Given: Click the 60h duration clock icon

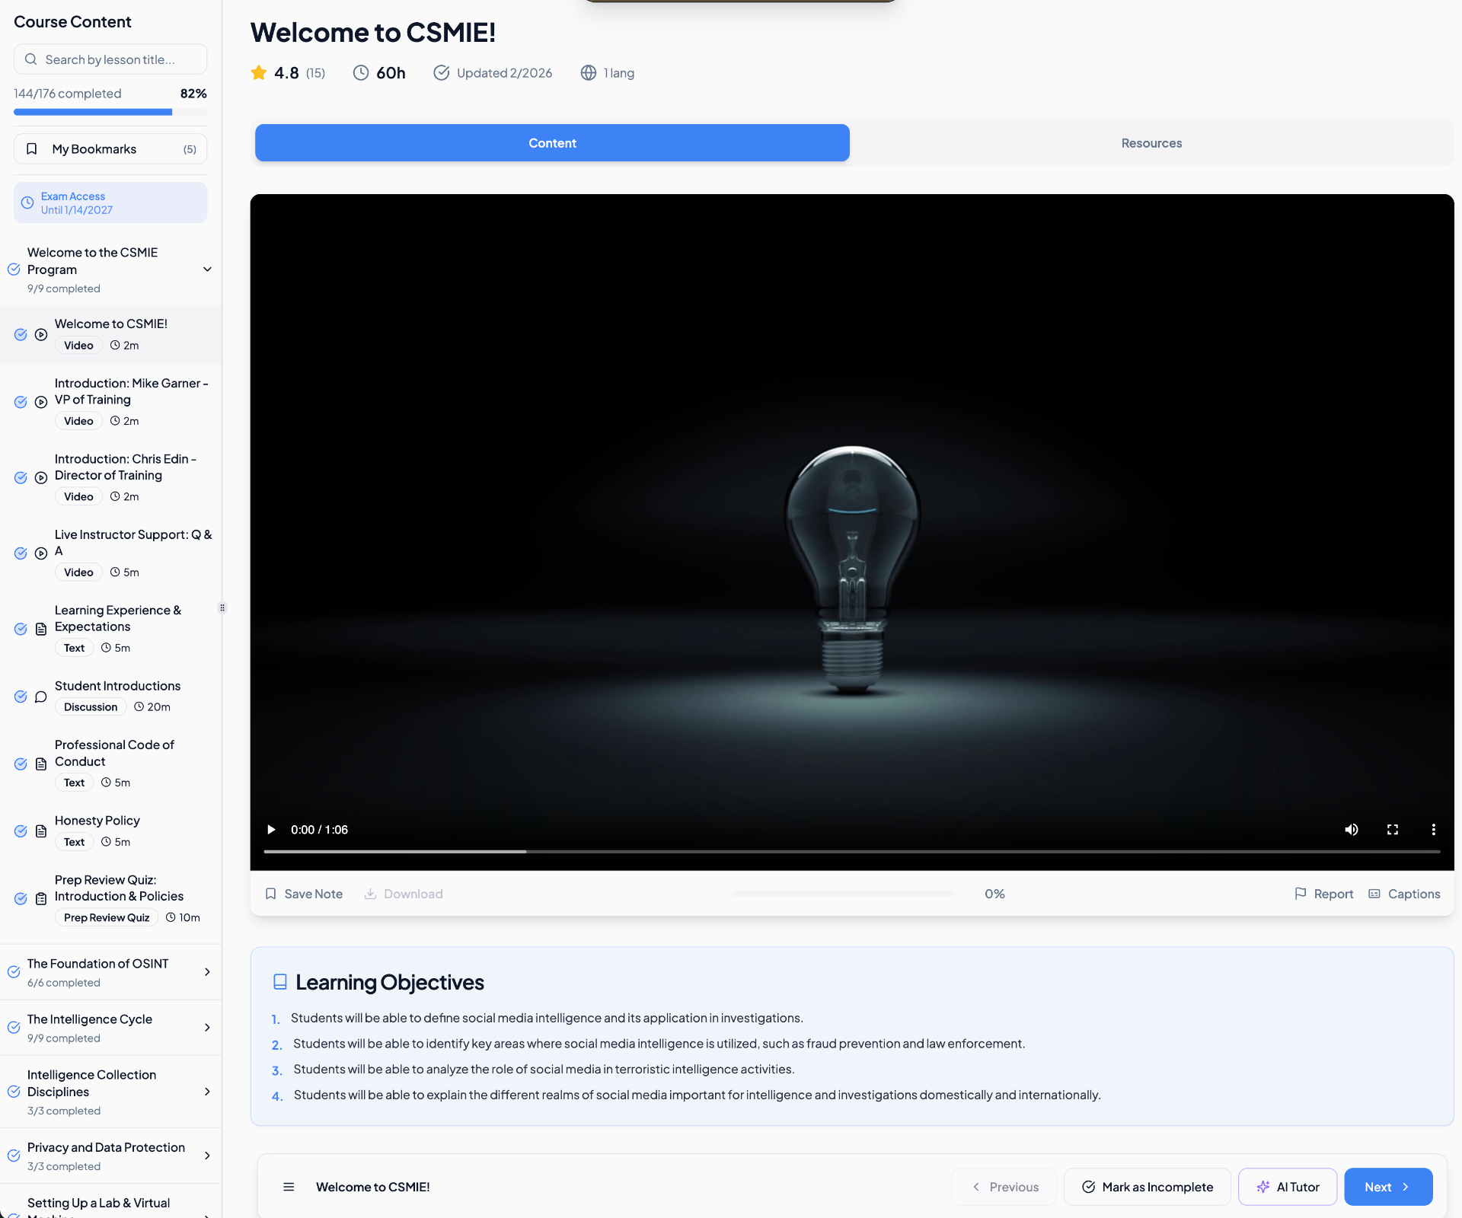Looking at the screenshot, I should click(x=361, y=72).
